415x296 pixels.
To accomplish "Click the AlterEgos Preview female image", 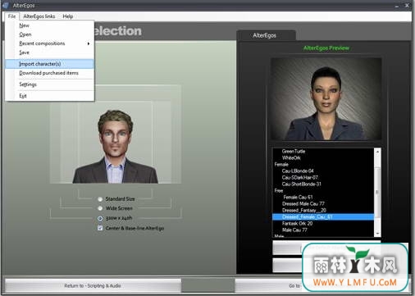I will click(x=326, y=99).
